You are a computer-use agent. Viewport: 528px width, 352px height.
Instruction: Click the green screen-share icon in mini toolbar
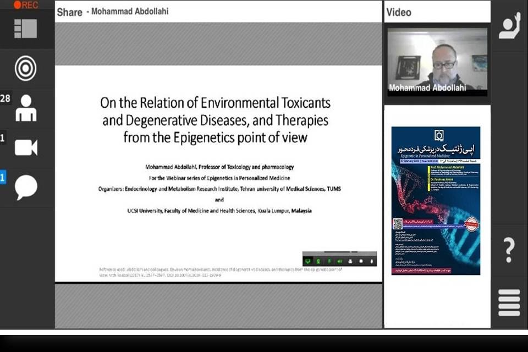coord(309,261)
